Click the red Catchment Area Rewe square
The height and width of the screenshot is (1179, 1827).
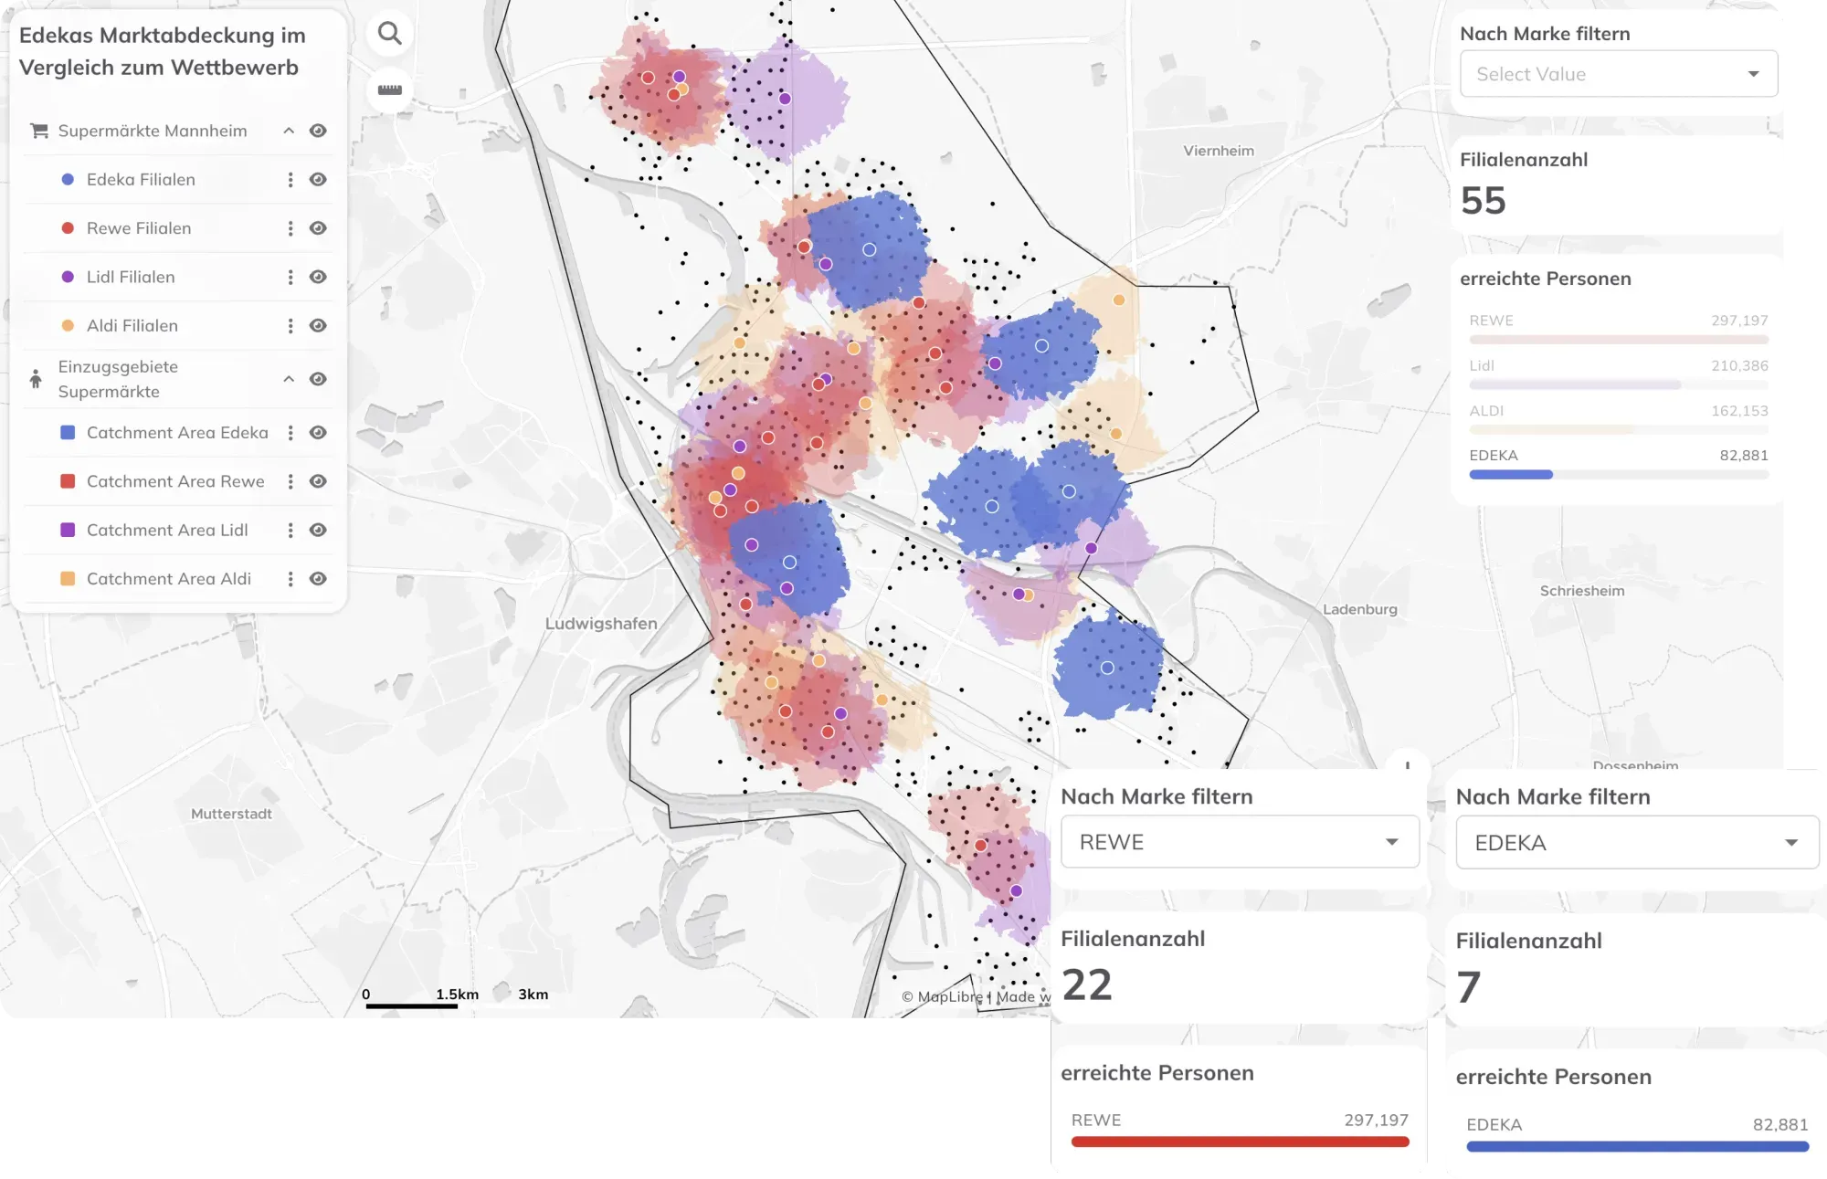68,481
